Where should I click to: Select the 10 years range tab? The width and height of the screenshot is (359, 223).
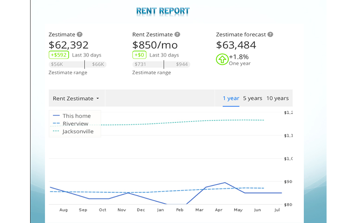[x=277, y=98]
